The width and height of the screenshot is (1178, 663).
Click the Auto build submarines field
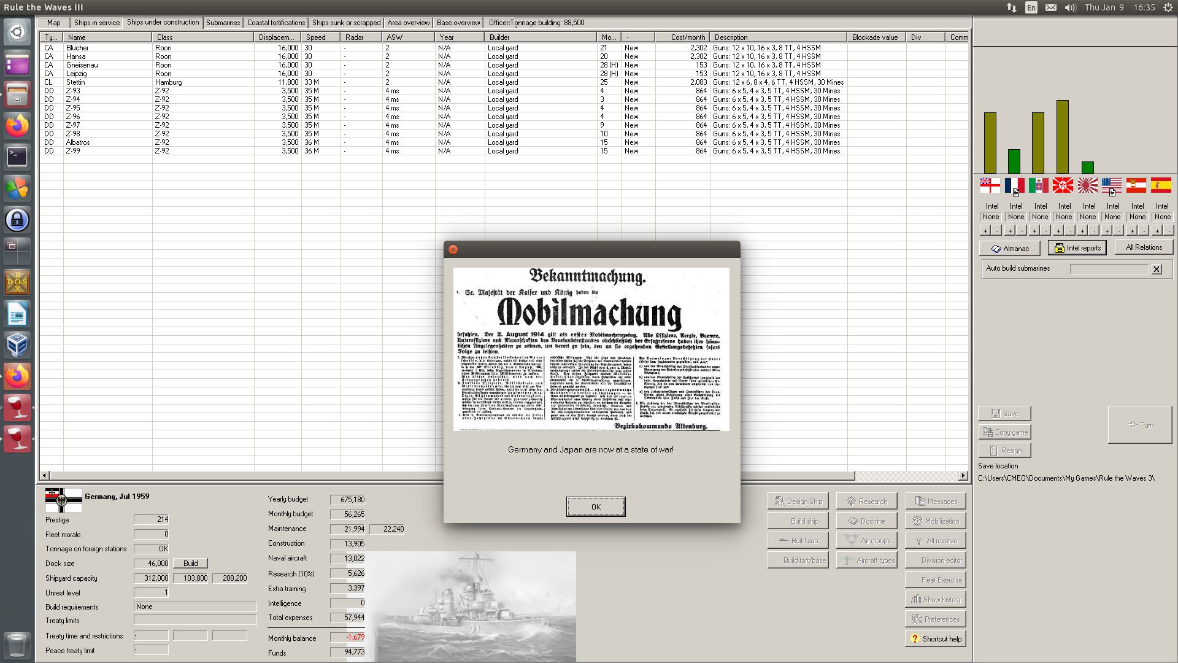(x=1109, y=269)
